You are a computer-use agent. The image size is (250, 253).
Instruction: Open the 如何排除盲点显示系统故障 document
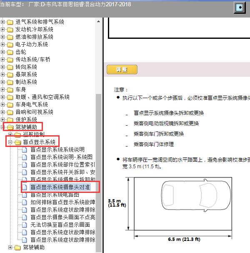63,202
